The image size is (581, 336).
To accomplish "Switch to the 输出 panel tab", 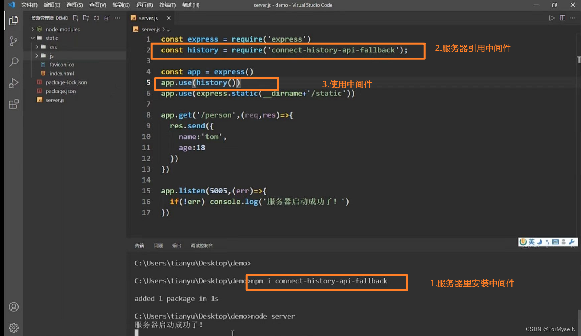I will (176, 245).
